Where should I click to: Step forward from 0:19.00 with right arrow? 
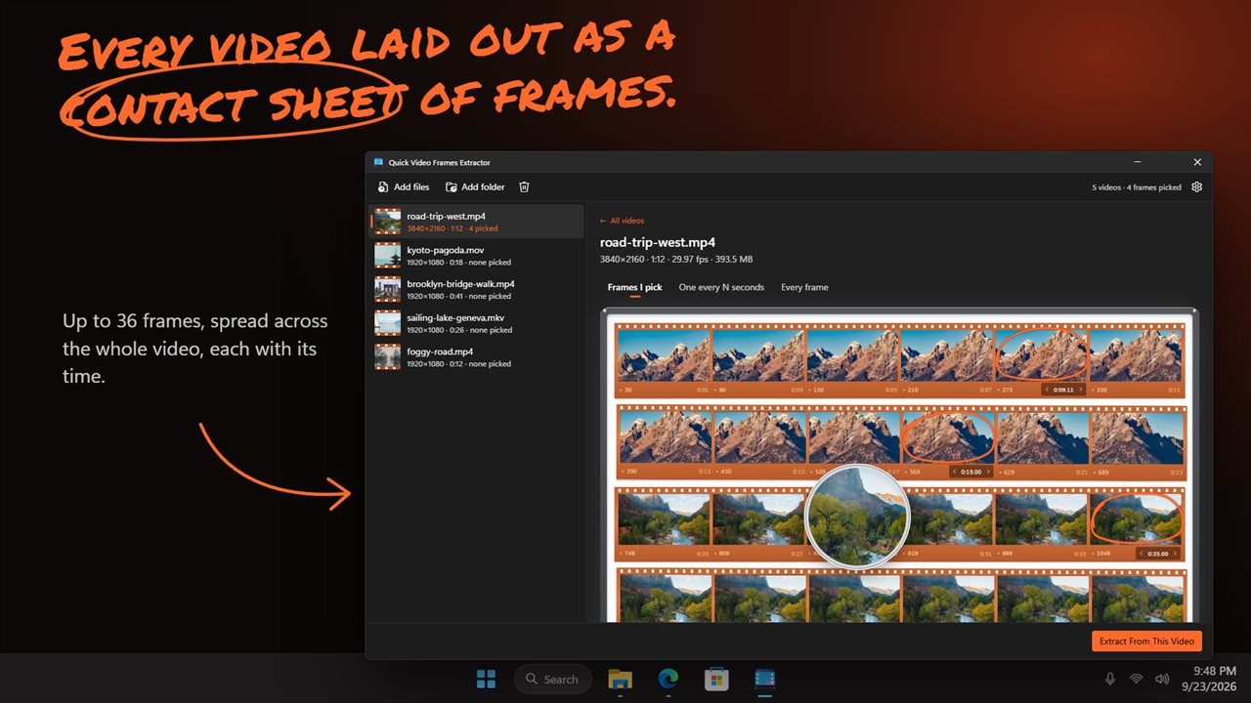coord(987,472)
